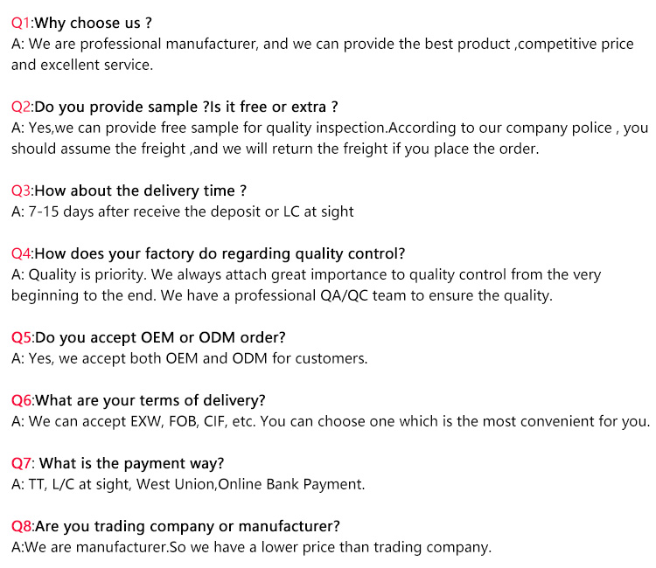
Task: Click 'Do you accept OEM or ODM order?'
Action: pos(160,337)
